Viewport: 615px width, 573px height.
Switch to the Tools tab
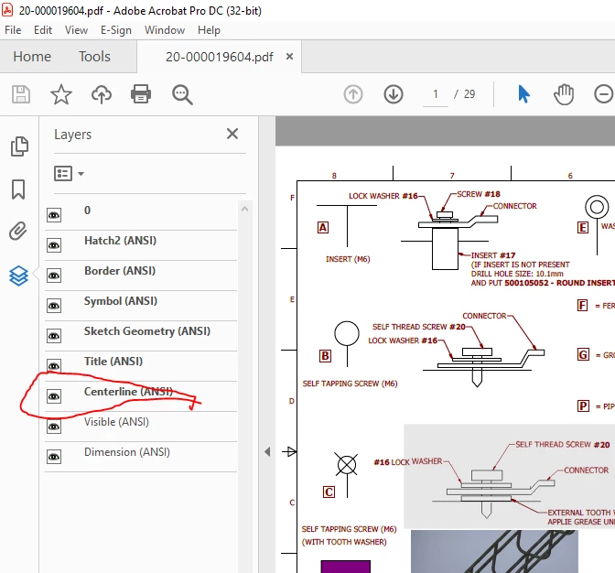coord(94,57)
